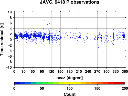Click the colorbar tick label 100
Viewport: 128px width, 96px height.
click(x=70, y=88)
